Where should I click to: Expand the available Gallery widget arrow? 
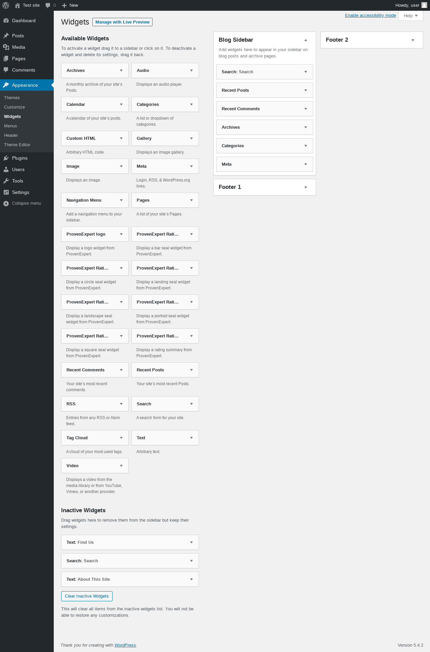[191, 138]
